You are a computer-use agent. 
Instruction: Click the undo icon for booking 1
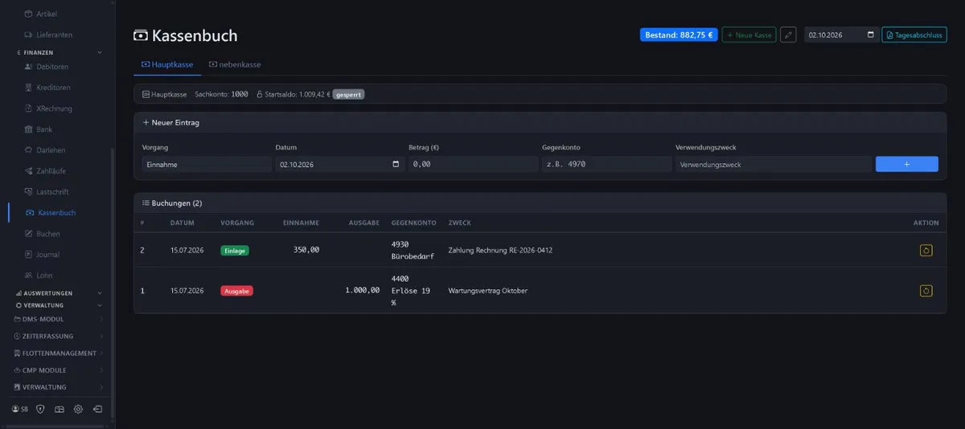[926, 291]
